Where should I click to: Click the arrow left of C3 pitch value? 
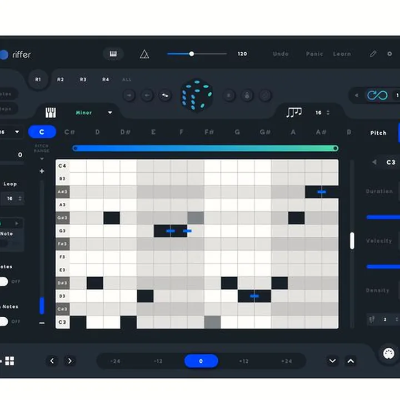click(374, 162)
